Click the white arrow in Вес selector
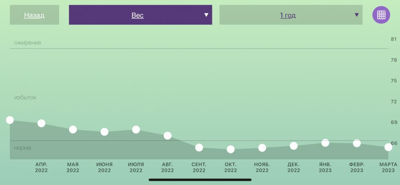Viewport: 400px width, 185px height. [x=206, y=15]
